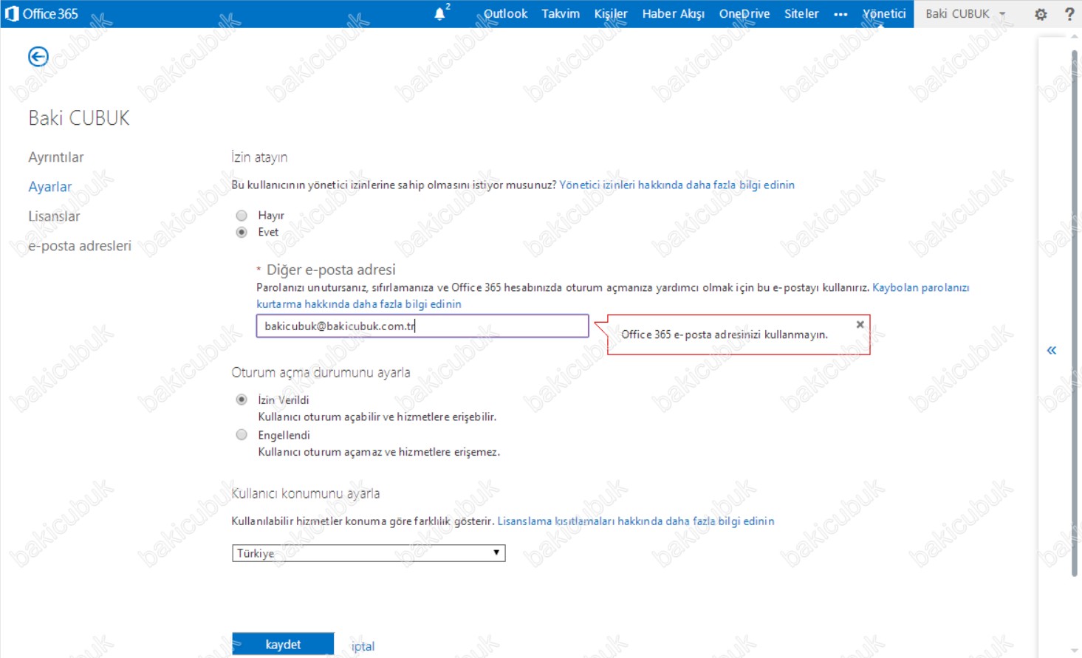This screenshot has height=658, width=1082.
Task: Open Takvim in the top navigation
Action: click(x=561, y=14)
